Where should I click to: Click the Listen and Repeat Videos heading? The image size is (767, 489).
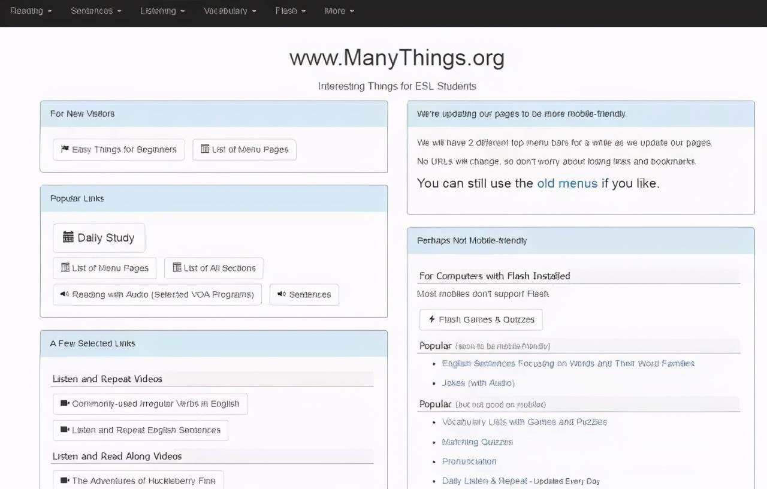[107, 379]
